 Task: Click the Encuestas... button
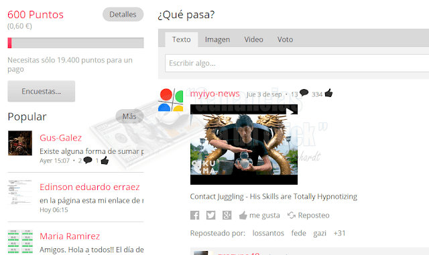pos(42,91)
